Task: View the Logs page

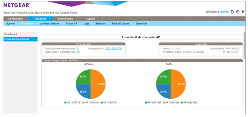Action: (x=86, y=24)
